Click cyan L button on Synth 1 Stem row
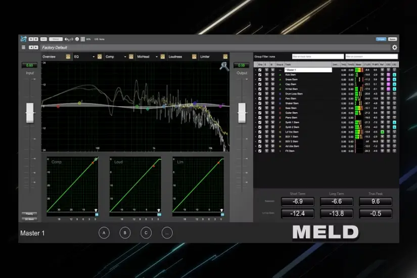 [x=394, y=122]
